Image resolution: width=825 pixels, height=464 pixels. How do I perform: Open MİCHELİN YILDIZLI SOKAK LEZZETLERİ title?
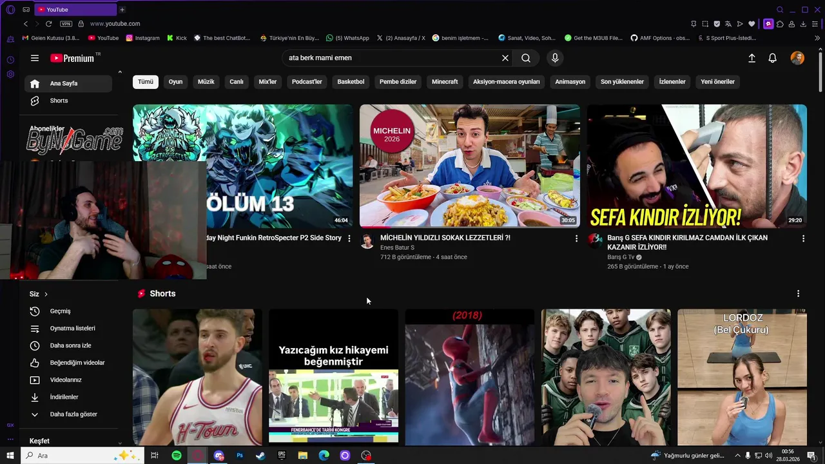[445, 238]
